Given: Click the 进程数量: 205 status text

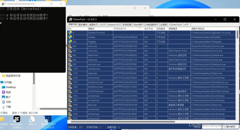Looking at the screenshot, I should coord(75,127).
